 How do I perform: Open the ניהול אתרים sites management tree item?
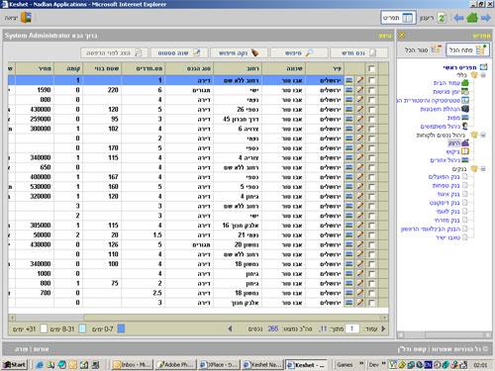pyautogui.click(x=449, y=160)
